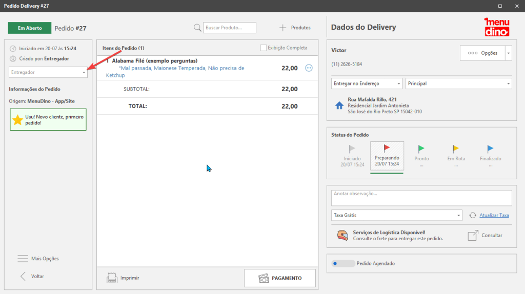This screenshot has width=525, height=294.
Task: Expand the Opções split-button arrow
Action: tap(509, 53)
